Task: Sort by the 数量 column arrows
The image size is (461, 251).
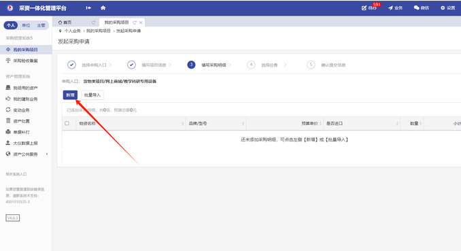Action: pos(421,124)
